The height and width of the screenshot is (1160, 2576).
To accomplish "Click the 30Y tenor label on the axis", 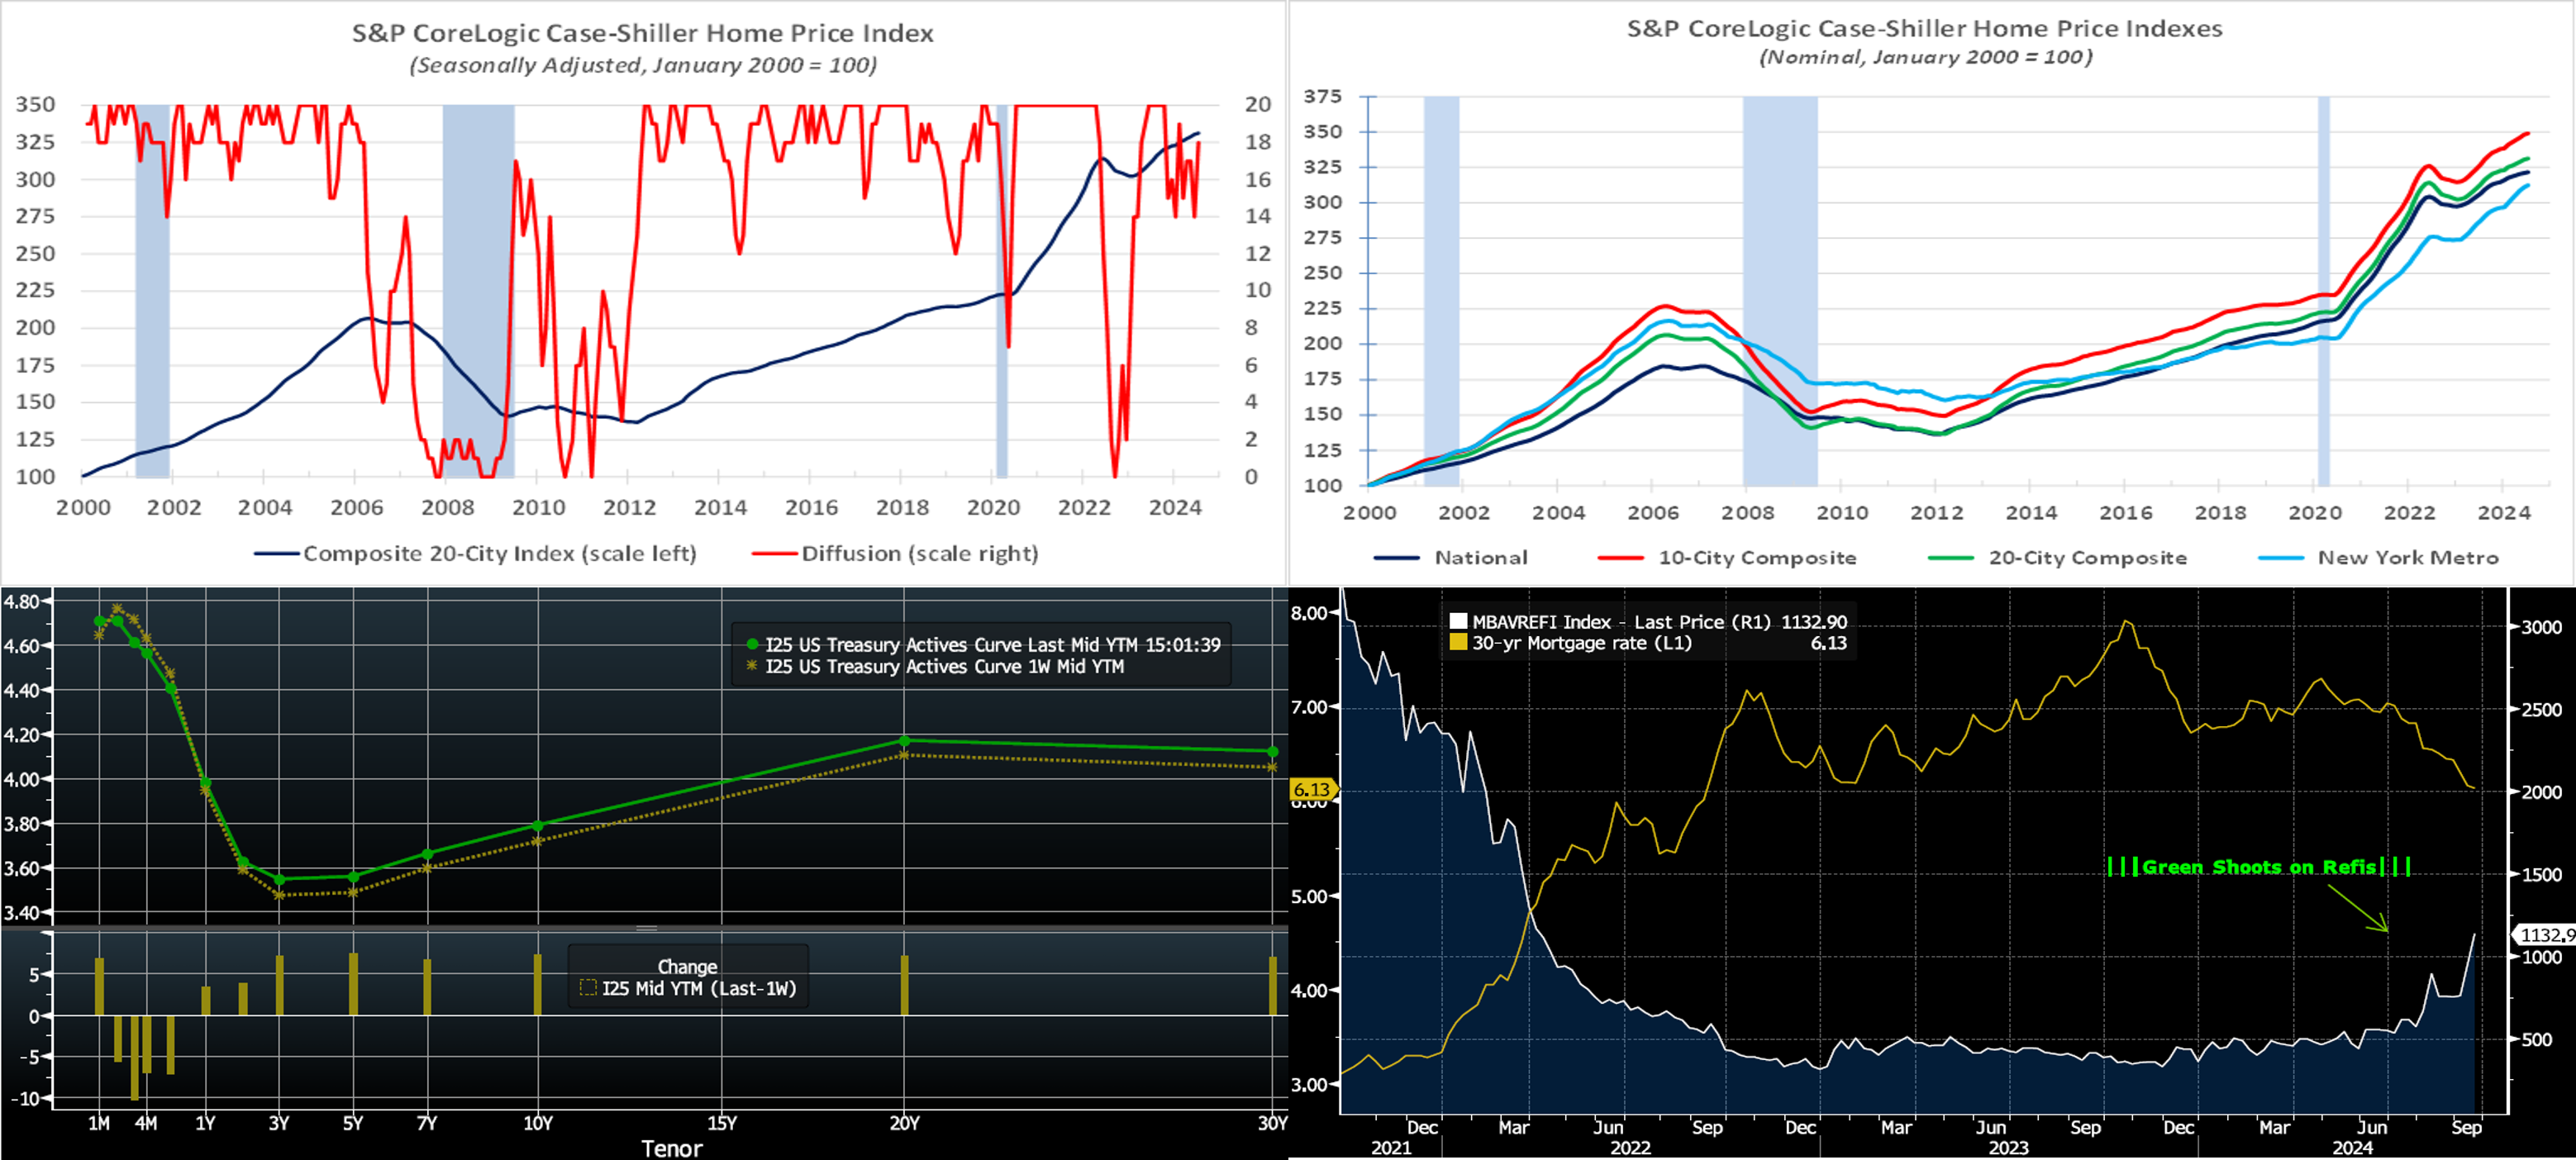I will tap(1272, 1124).
